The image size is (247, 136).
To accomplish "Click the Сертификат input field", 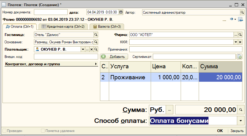I will tap(194, 57).
